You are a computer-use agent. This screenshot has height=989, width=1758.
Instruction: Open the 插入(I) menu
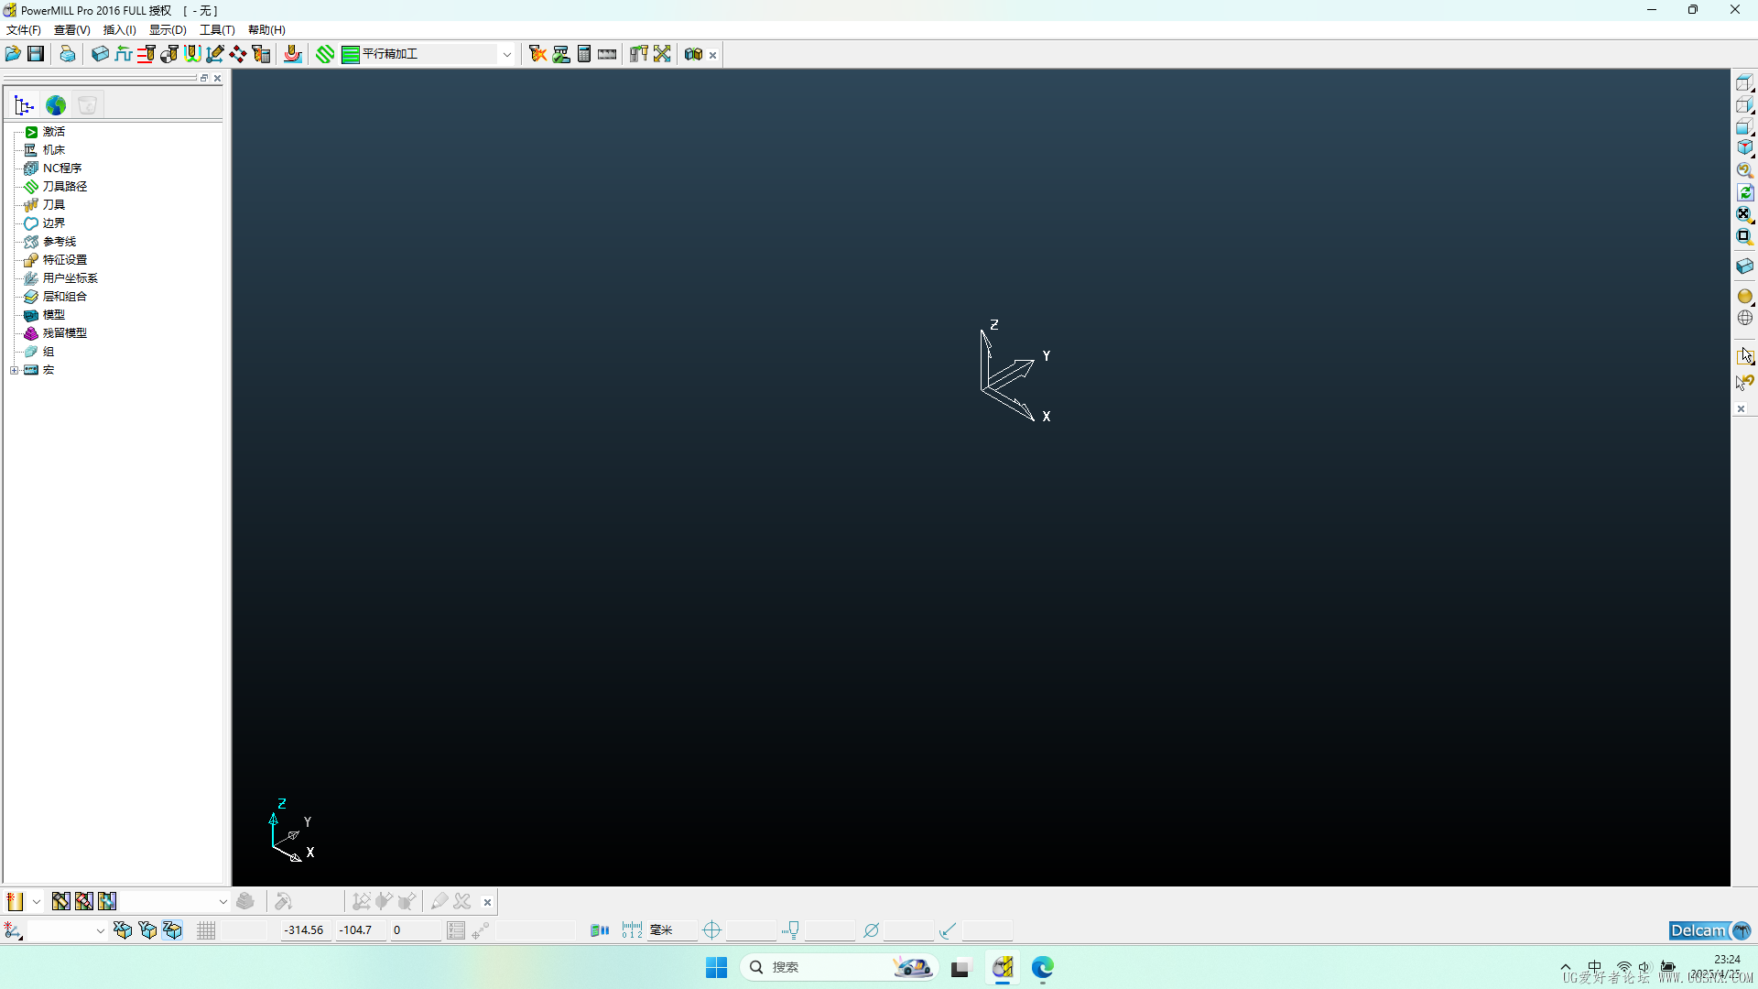[x=119, y=30]
